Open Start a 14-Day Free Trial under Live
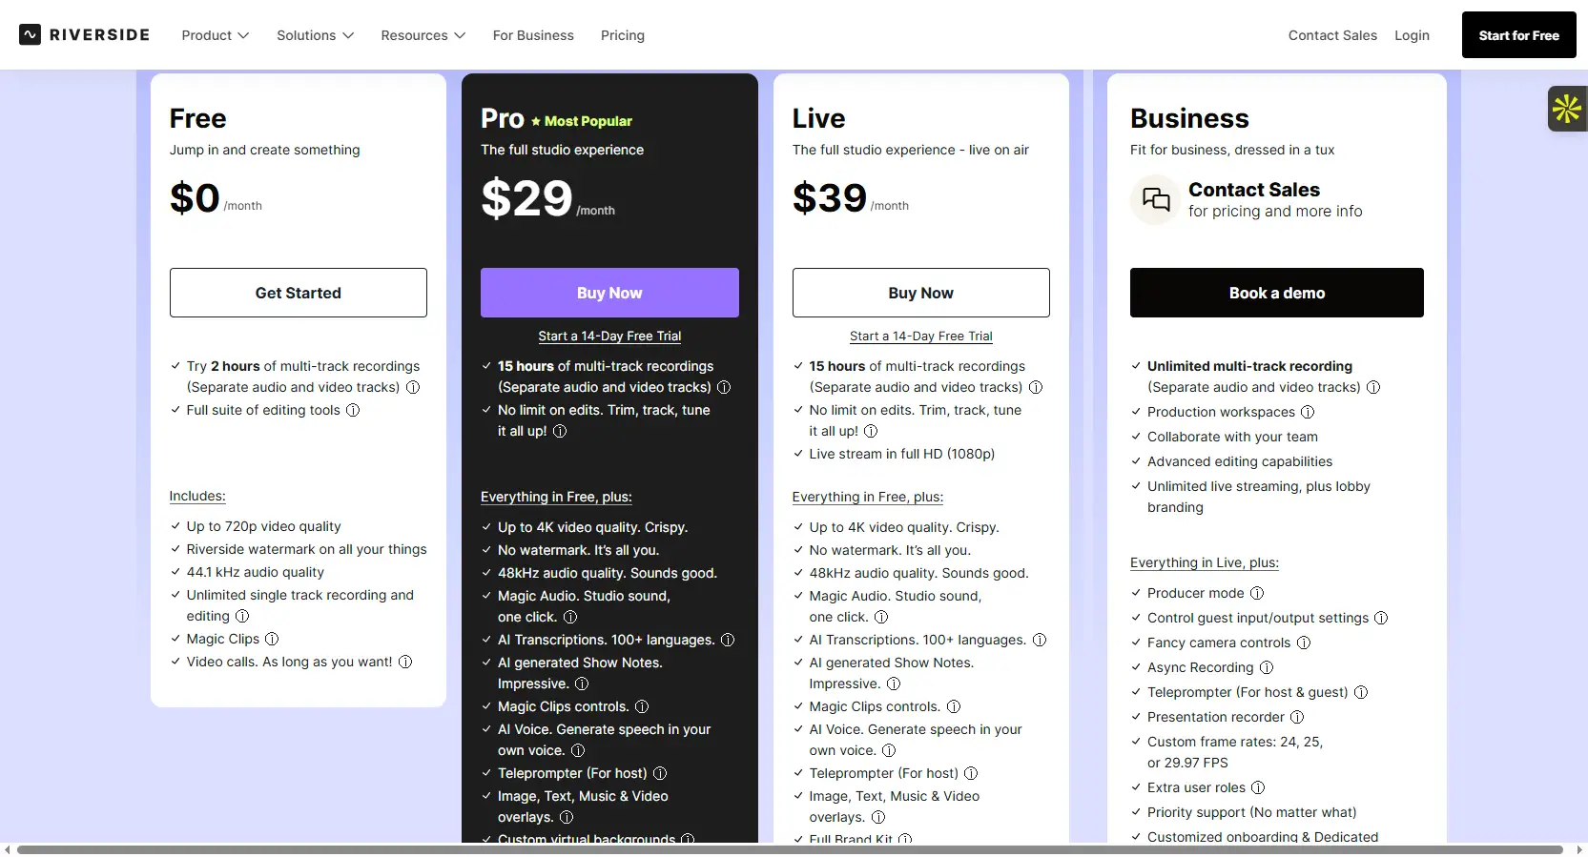The width and height of the screenshot is (1588, 857). (920, 337)
